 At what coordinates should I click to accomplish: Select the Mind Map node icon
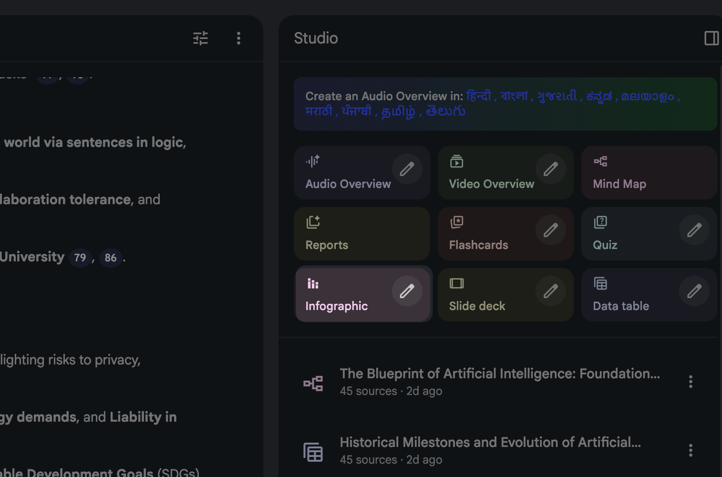click(600, 161)
